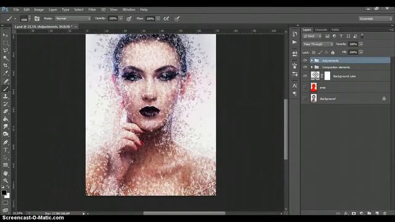
Task: Select the Smudge tool
Action: (x=6, y=126)
